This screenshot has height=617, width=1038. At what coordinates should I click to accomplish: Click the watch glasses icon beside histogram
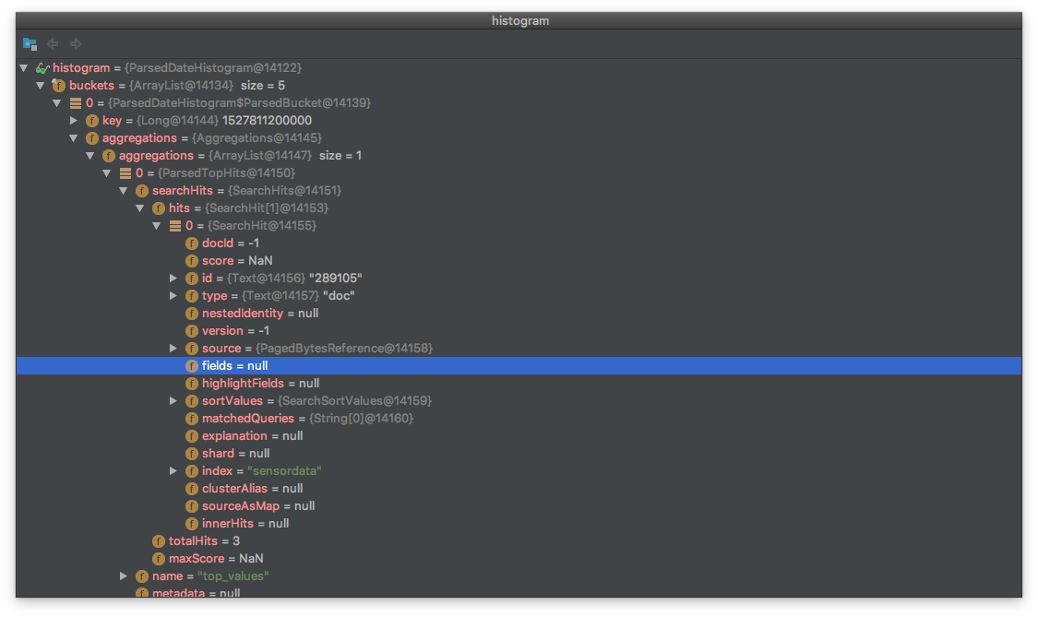[x=41, y=67]
